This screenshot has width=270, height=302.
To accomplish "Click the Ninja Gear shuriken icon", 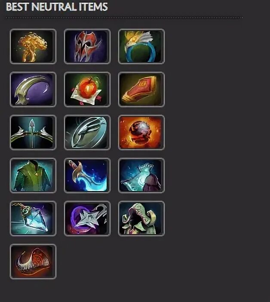I will 87,219.
